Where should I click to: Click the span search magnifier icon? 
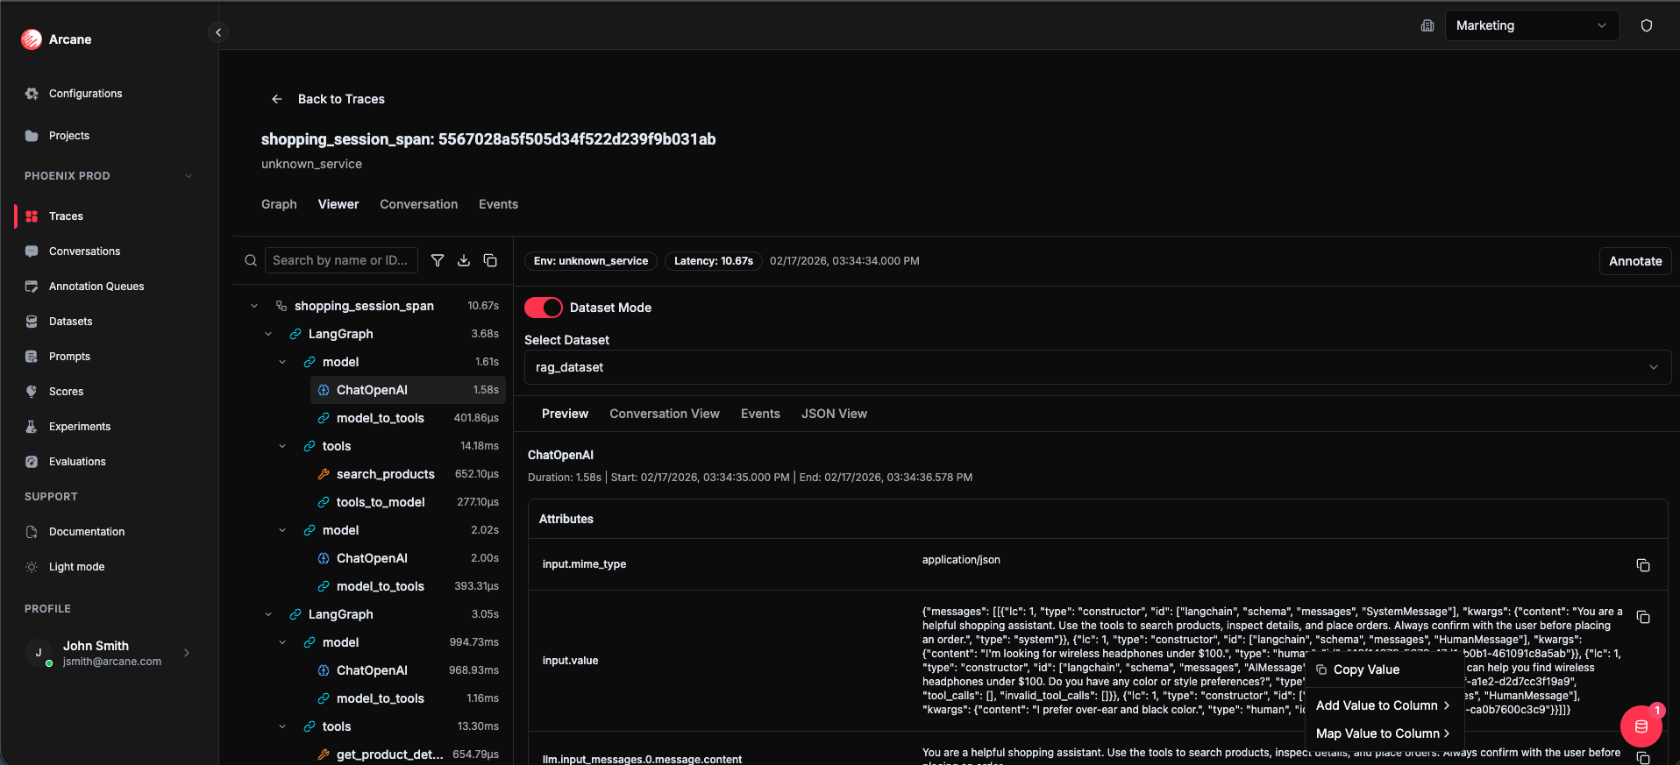point(251,260)
